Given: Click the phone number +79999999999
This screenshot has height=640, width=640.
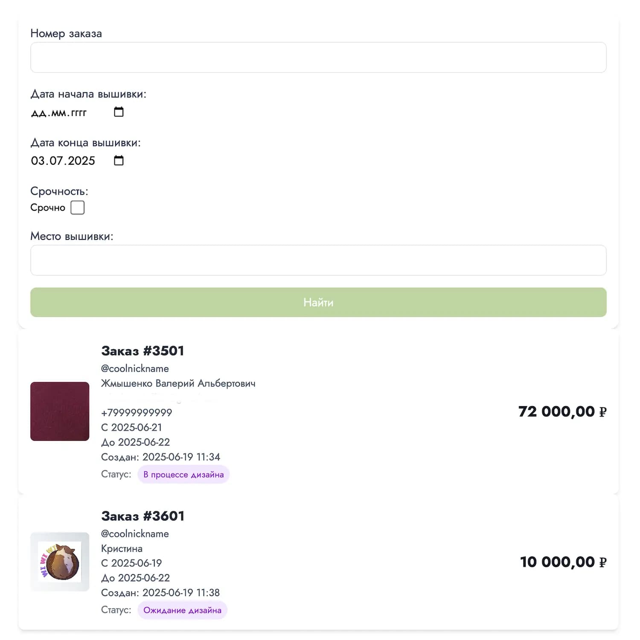Looking at the screenshot, I should coord(137,413).
